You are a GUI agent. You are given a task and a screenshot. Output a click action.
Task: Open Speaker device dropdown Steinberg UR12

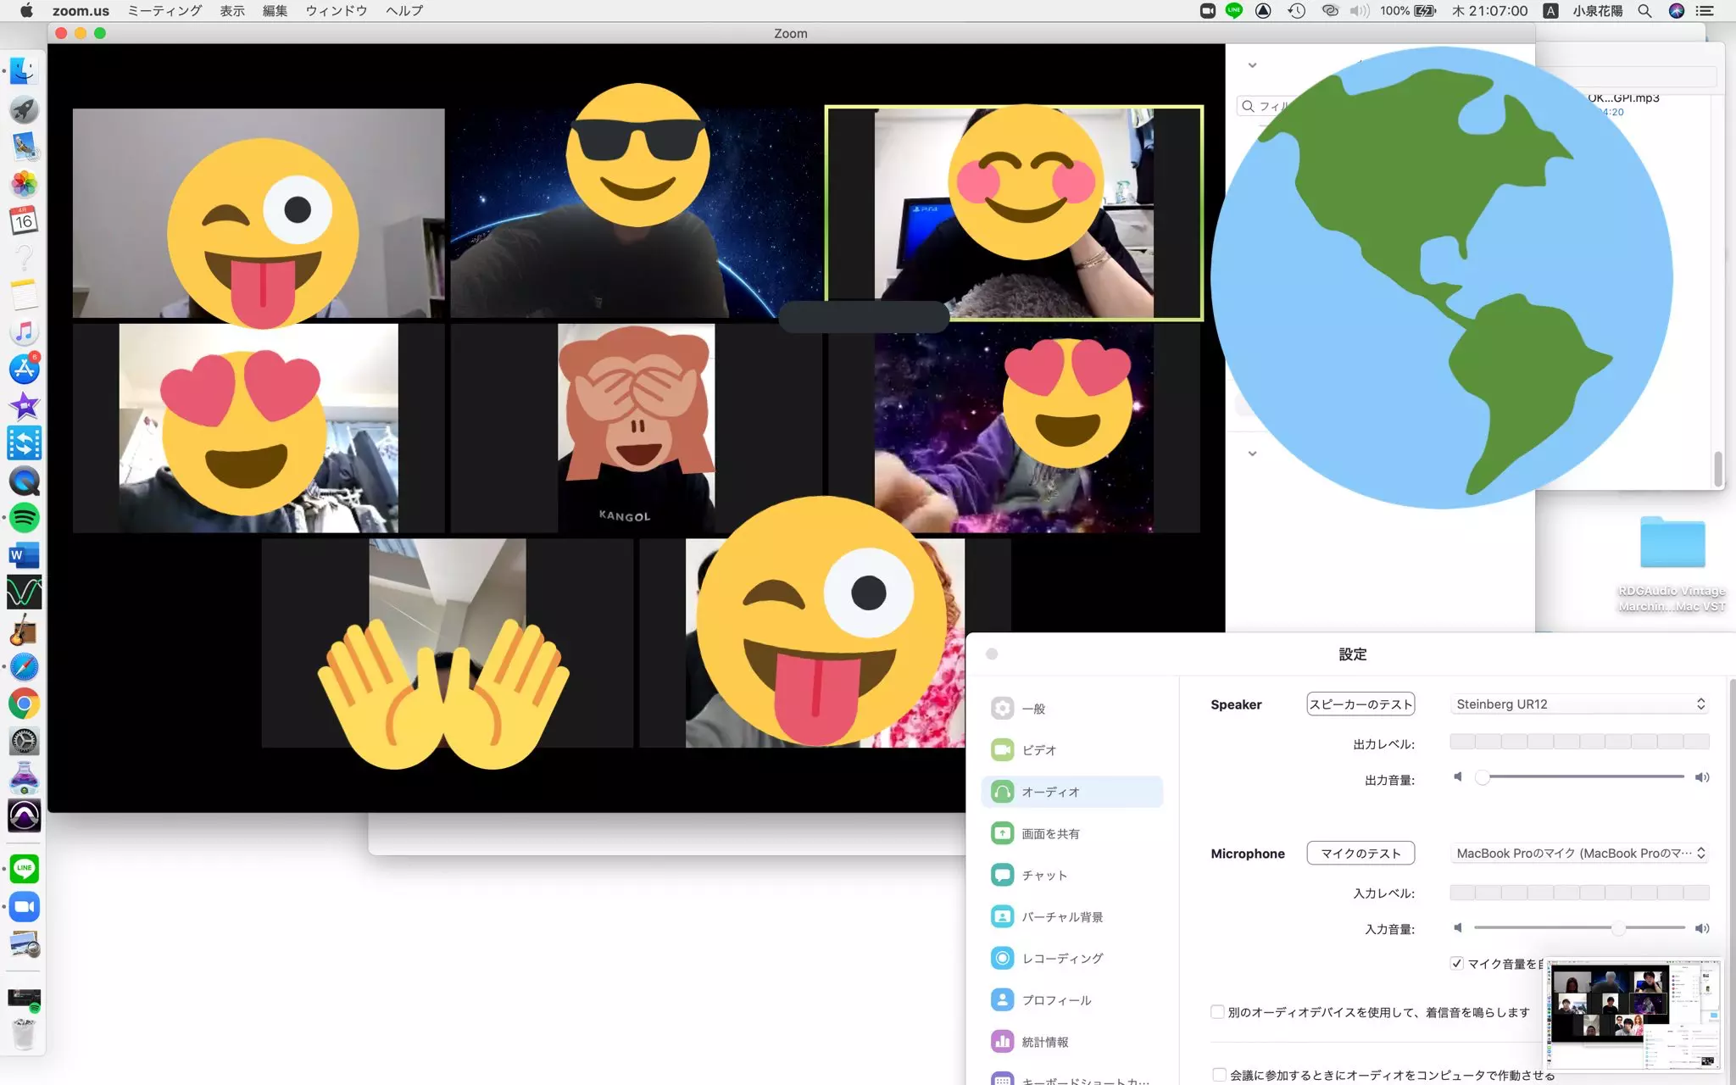point(1580,704)
